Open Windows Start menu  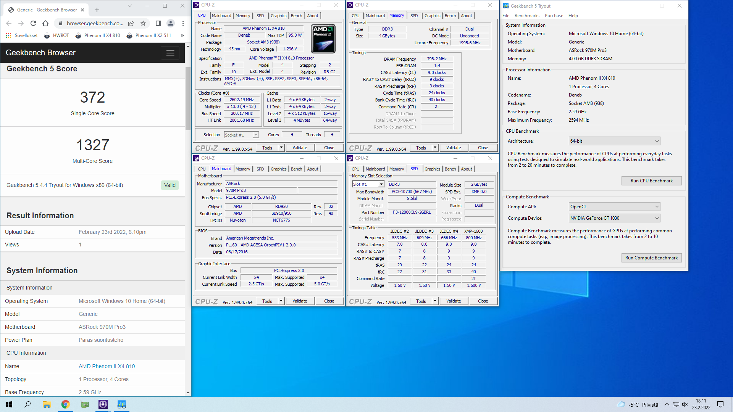(x=9, y=404)
